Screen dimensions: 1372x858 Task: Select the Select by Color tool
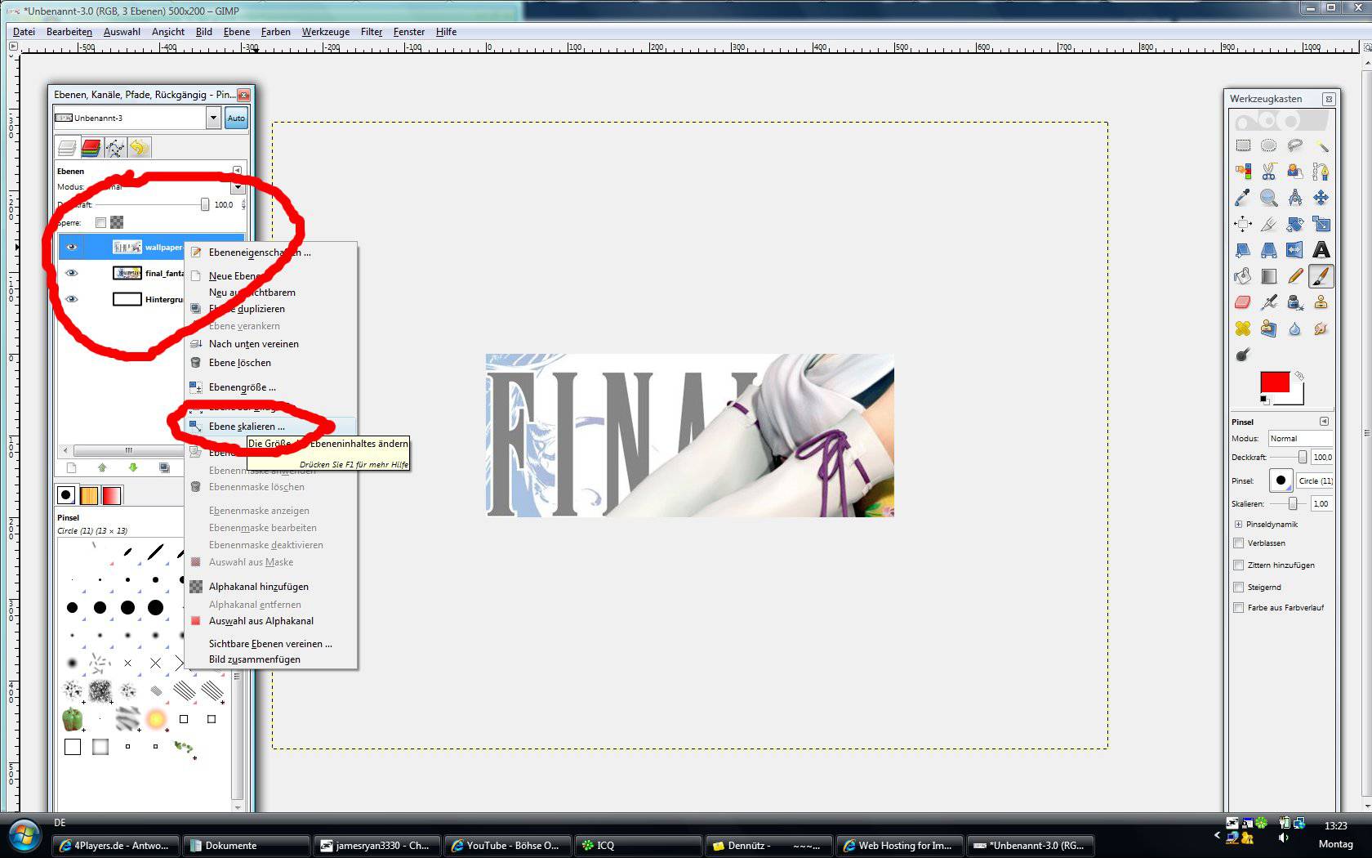[1243, 172]
